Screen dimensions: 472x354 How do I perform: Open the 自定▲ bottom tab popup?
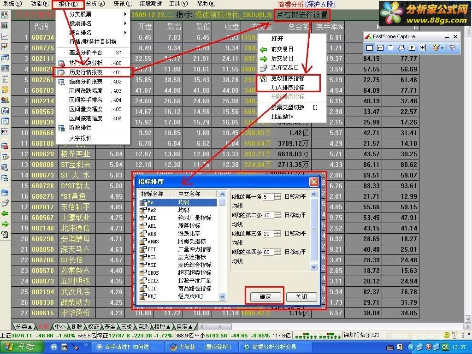point(185,327)
